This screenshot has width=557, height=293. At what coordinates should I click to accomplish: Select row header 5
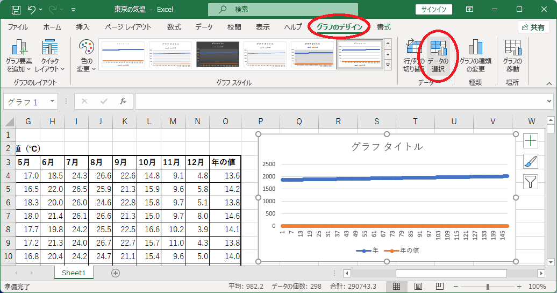pos(8,189)
